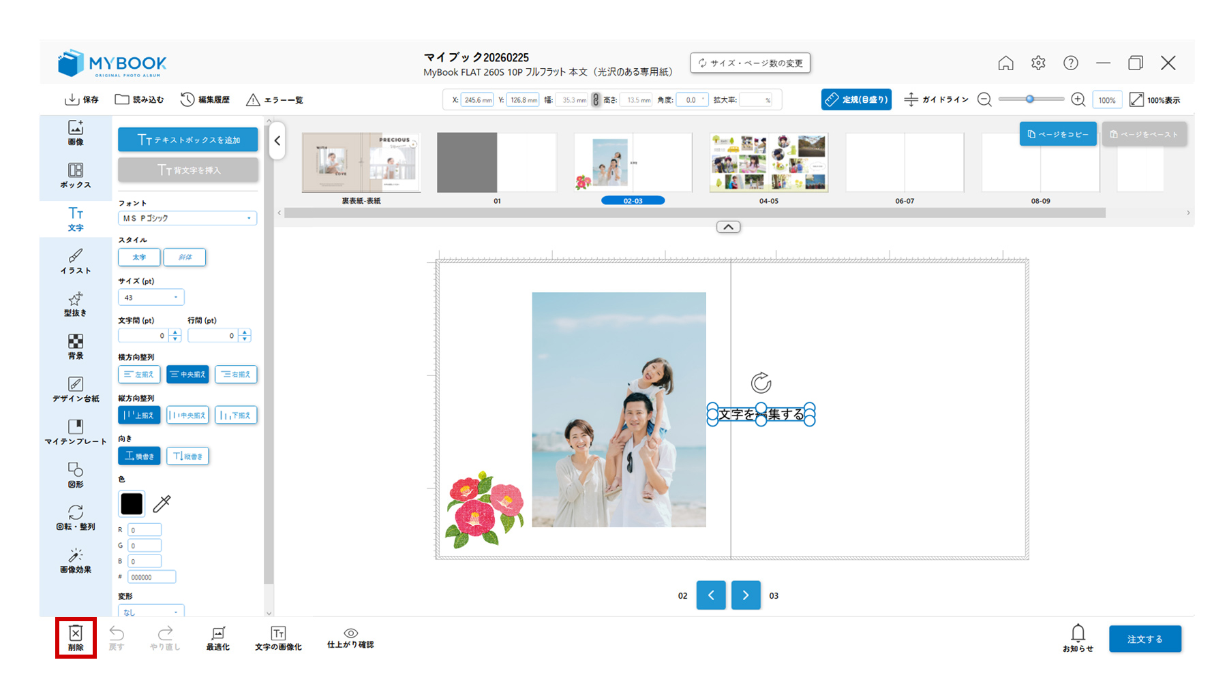Select 縦書き vertical text direction

click(187, 456)
